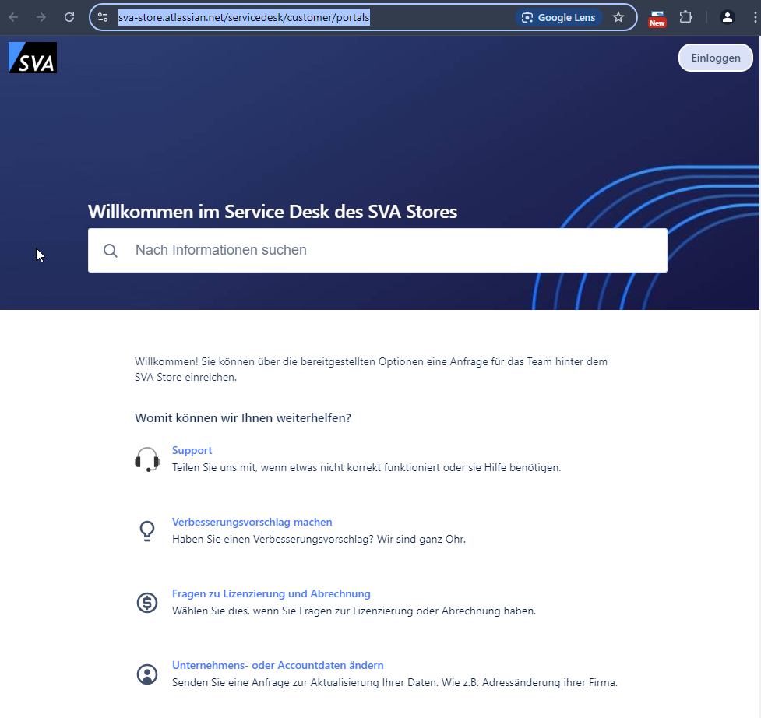This screenshot has width=761, height=718.
Task: Open the browser extensions puzzle icon
Action: click(x=685, y=17)
